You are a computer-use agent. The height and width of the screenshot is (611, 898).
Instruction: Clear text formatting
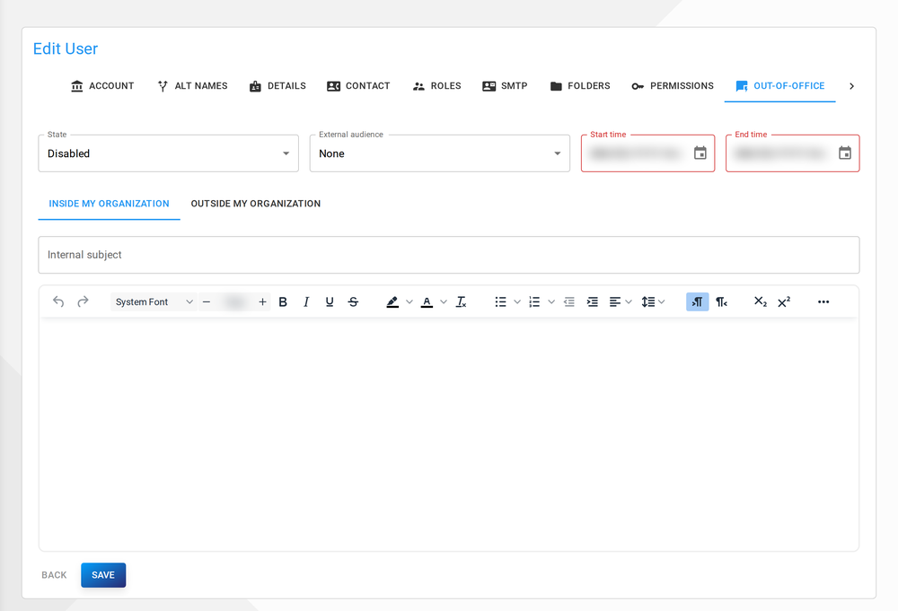(x=461, y=301)
